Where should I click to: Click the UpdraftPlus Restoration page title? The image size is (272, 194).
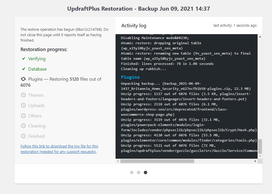point(139,9)
